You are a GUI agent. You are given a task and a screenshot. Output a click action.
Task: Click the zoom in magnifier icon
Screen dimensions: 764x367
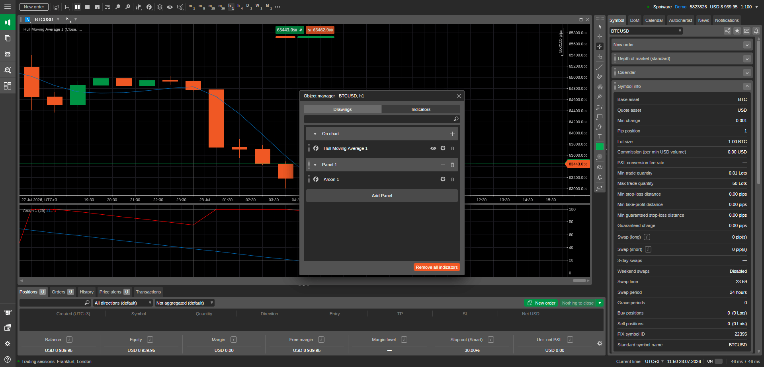[x=128, y=7]
